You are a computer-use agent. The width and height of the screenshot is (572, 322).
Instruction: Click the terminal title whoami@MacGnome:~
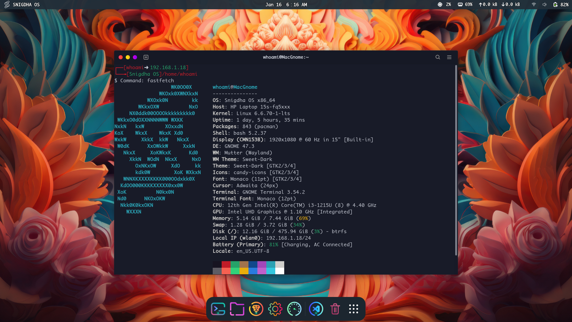(x=286, y=57)
